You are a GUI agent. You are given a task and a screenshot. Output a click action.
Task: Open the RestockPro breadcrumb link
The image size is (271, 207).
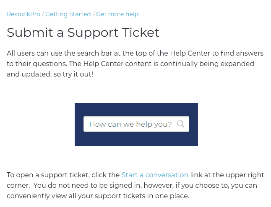point(23,14)
